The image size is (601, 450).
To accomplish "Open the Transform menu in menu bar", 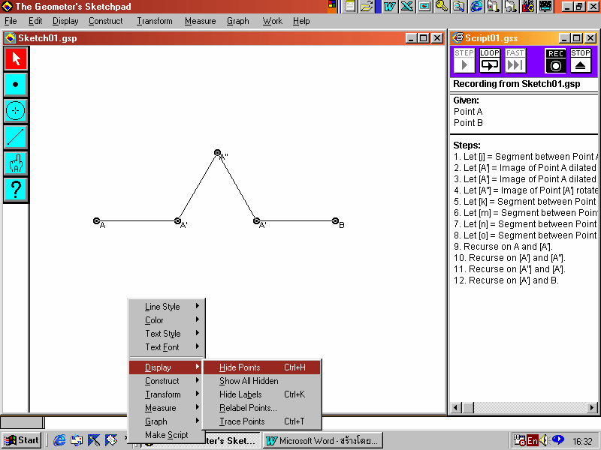I will pyautogui.click(x=155, y=21).
